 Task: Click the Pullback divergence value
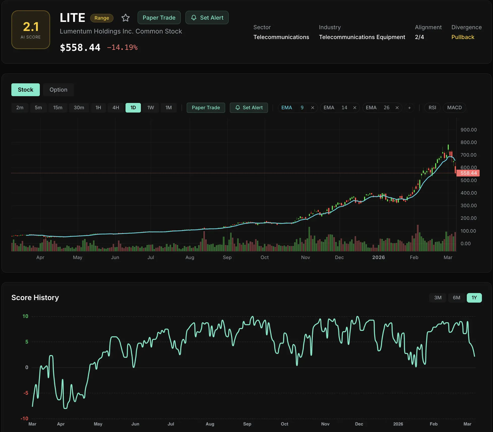coord(463,37)
